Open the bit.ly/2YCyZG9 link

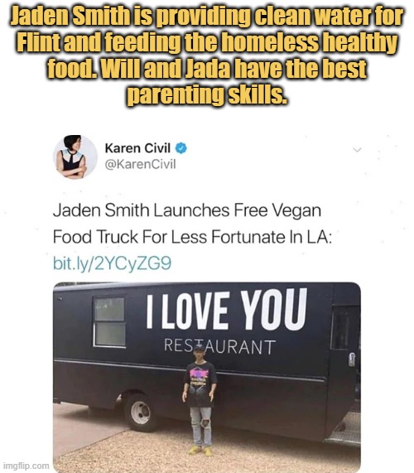click(x=112, y=263)
